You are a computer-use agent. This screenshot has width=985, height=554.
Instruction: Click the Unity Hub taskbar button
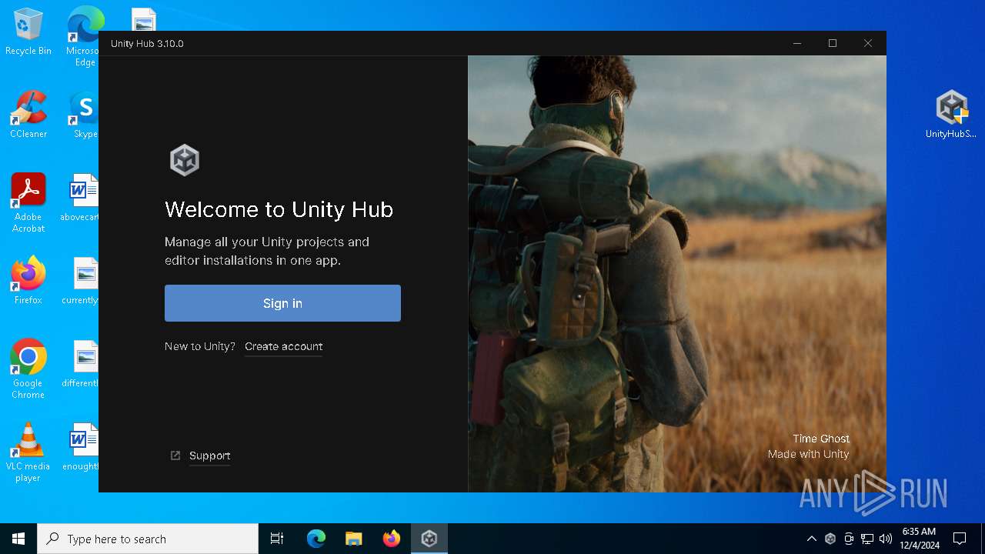pyautogui.click(x=429, y=539)
